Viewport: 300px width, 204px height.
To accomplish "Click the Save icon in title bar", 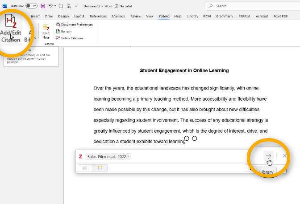I will click(43, 6).
